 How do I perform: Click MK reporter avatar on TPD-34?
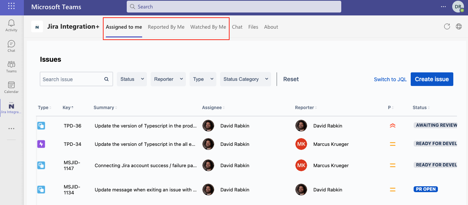(x=301, y=144)
